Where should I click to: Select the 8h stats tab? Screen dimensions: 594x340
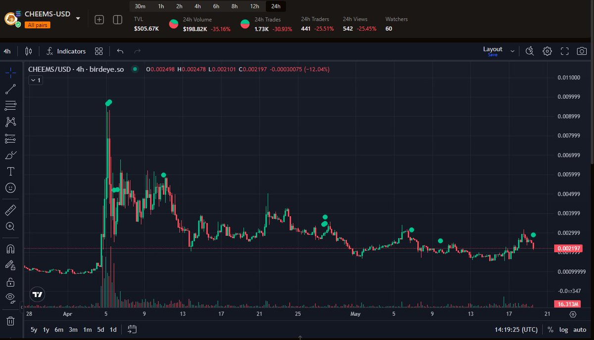point(235,6)
